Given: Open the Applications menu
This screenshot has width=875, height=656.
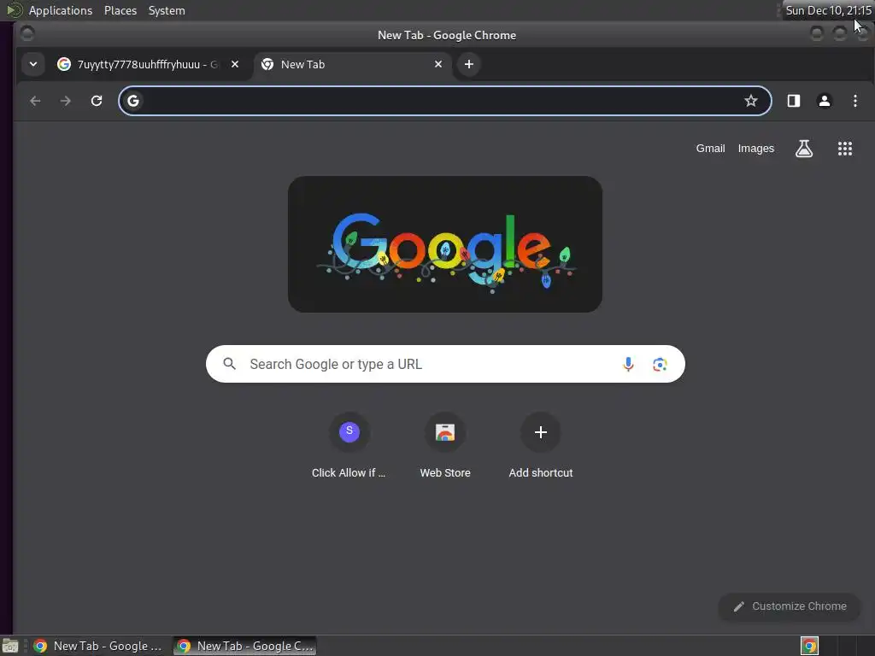Looking at the screenshot, I should tap(61, 10).
